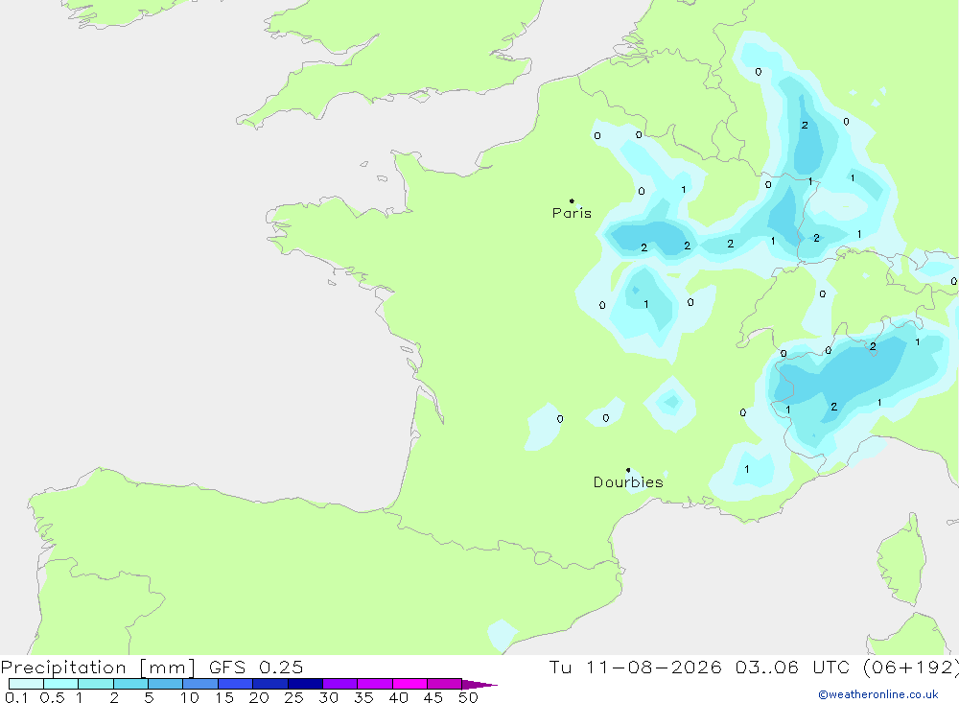Click the '20' legend scale label
Image resolution: width=959 pixels, height=703 pixels.
coord(259,697)
